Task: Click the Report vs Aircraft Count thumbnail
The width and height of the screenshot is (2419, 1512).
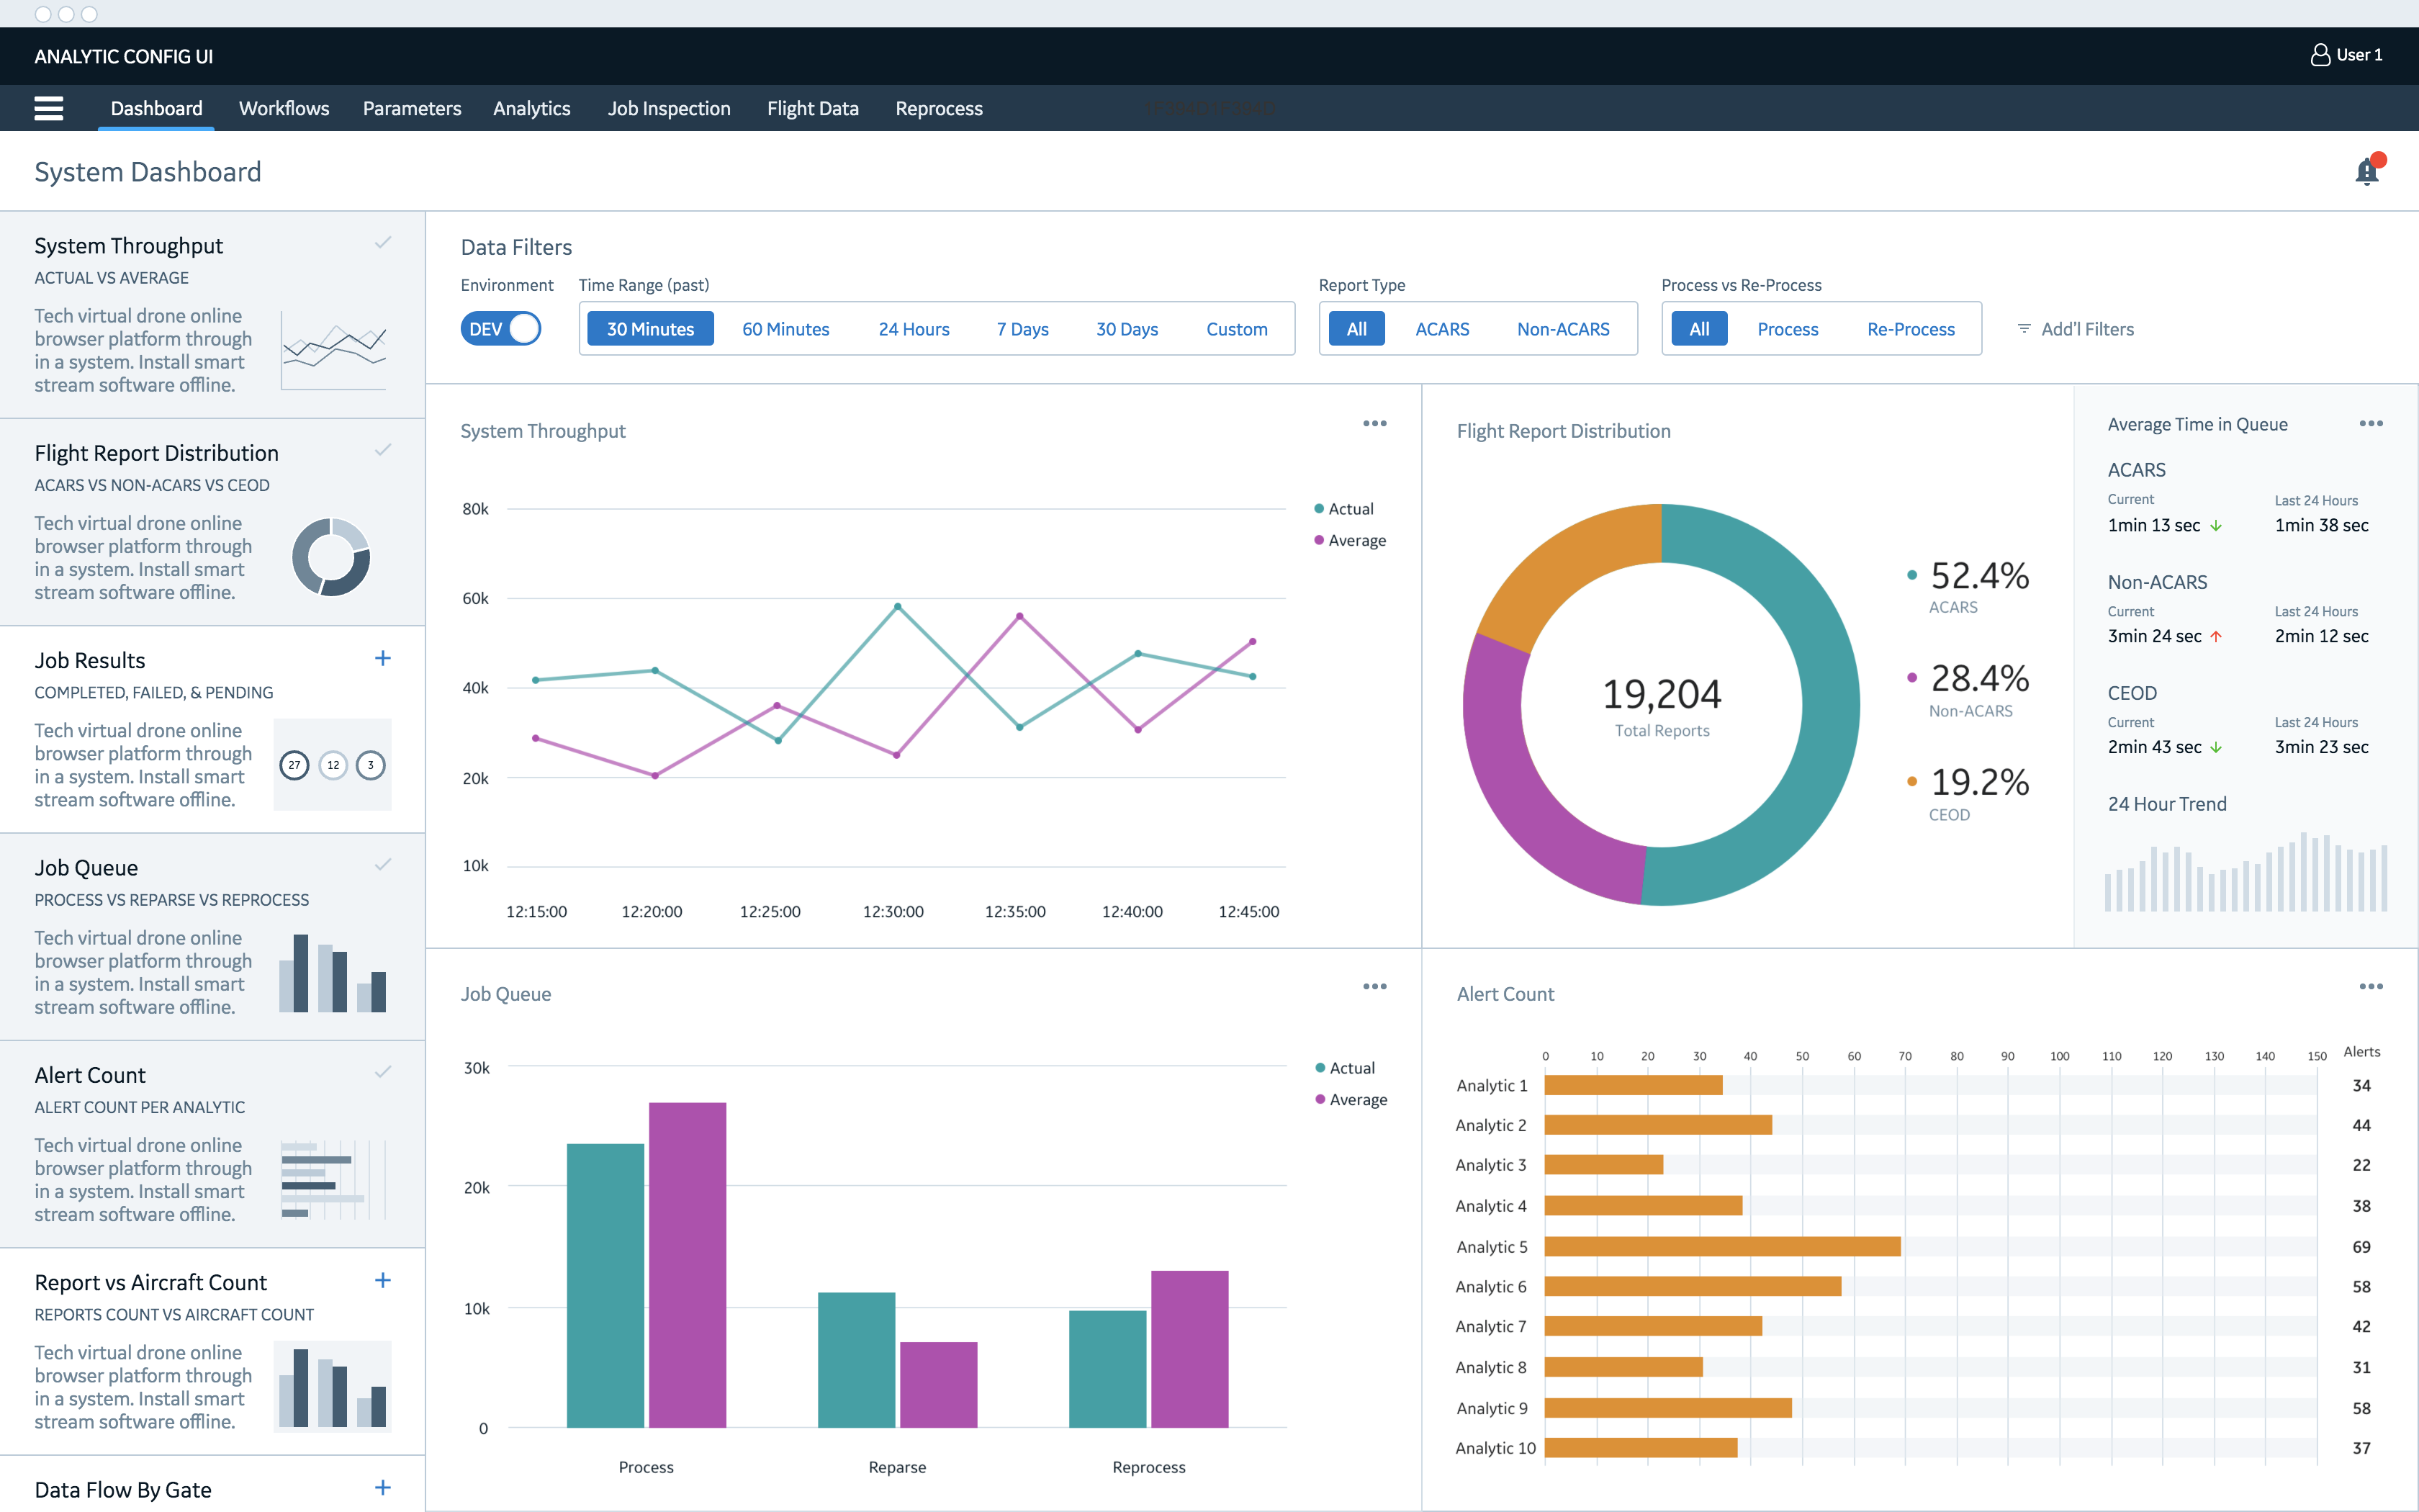Action: coord(332,1387)
